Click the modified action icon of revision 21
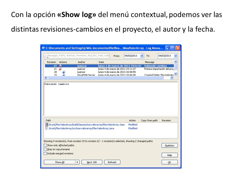Viewport: 242px width, 181px height. [x=60, y=69]
